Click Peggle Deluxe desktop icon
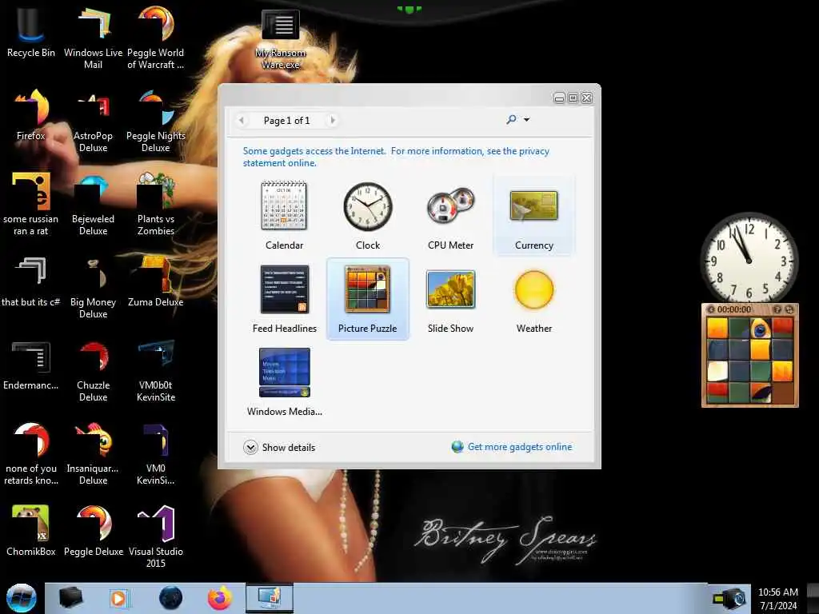This screenshot has width=819, height=614. (93, 531)
